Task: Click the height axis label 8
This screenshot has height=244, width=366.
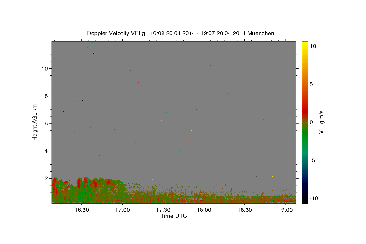Action: pos(46,96)
